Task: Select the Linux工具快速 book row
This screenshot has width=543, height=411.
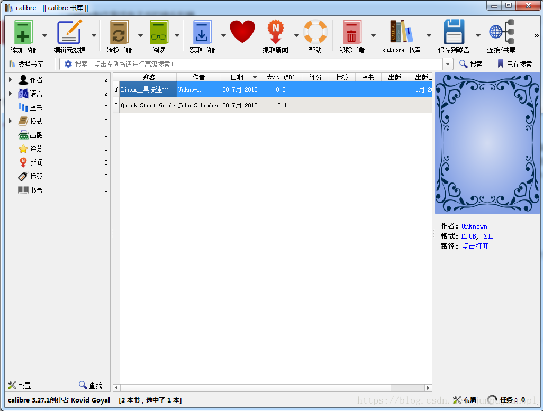Action: (272, 89)
